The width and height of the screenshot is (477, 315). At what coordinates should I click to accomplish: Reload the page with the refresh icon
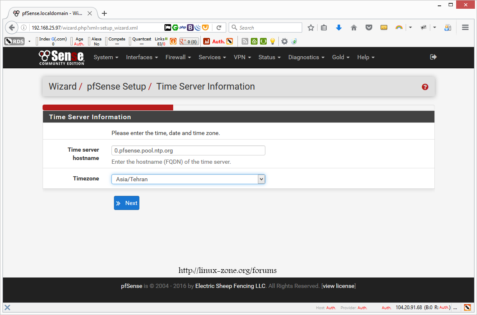219,28
